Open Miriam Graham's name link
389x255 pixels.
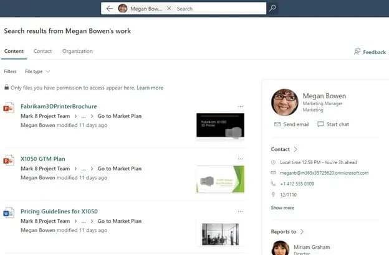[x=312, y=247]
